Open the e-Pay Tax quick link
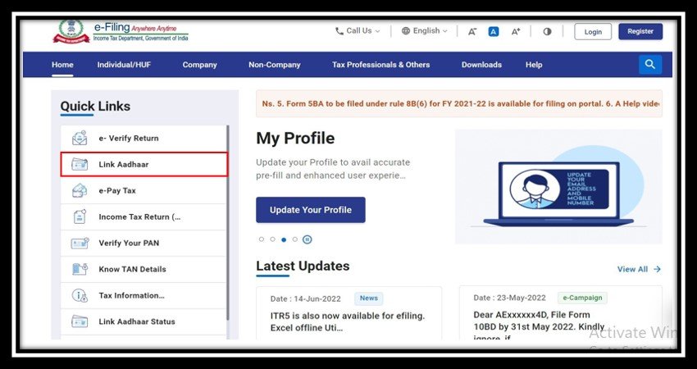The width and height of the screenshot is (697, 369). coord(143,191)
